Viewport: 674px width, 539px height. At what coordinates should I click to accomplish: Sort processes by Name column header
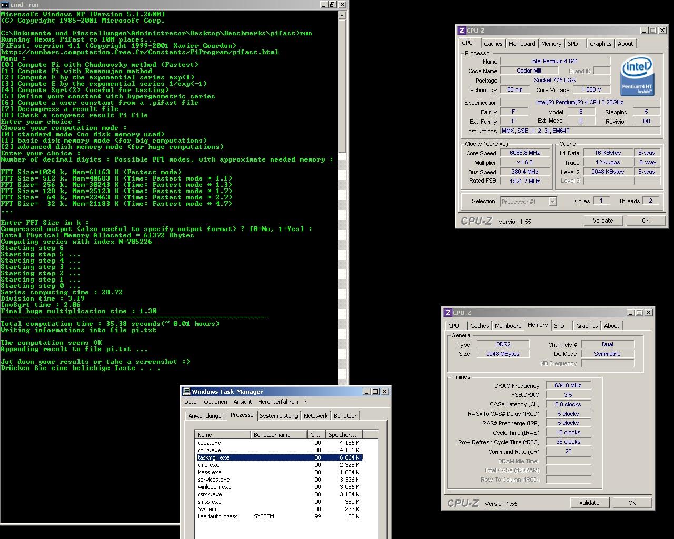[x=223, y=435]
